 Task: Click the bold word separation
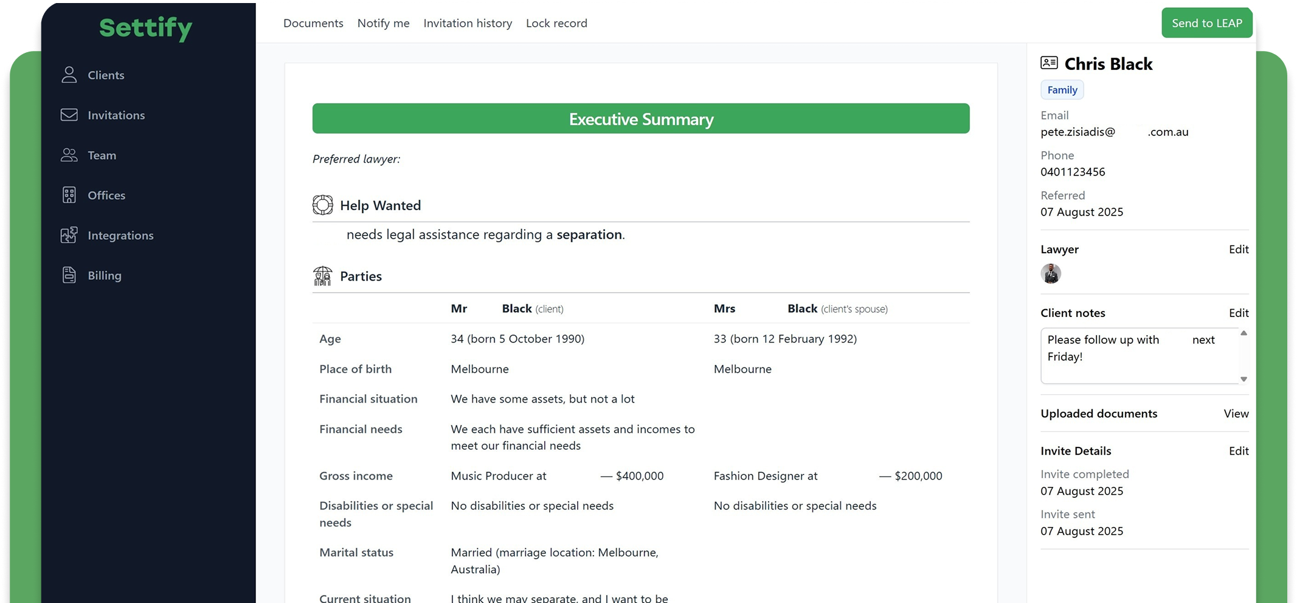click(x=589, y=234)
